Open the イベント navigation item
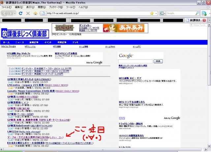Image resolution: width=211 pixels, height=152 pixels. click(x=48, y=42)
